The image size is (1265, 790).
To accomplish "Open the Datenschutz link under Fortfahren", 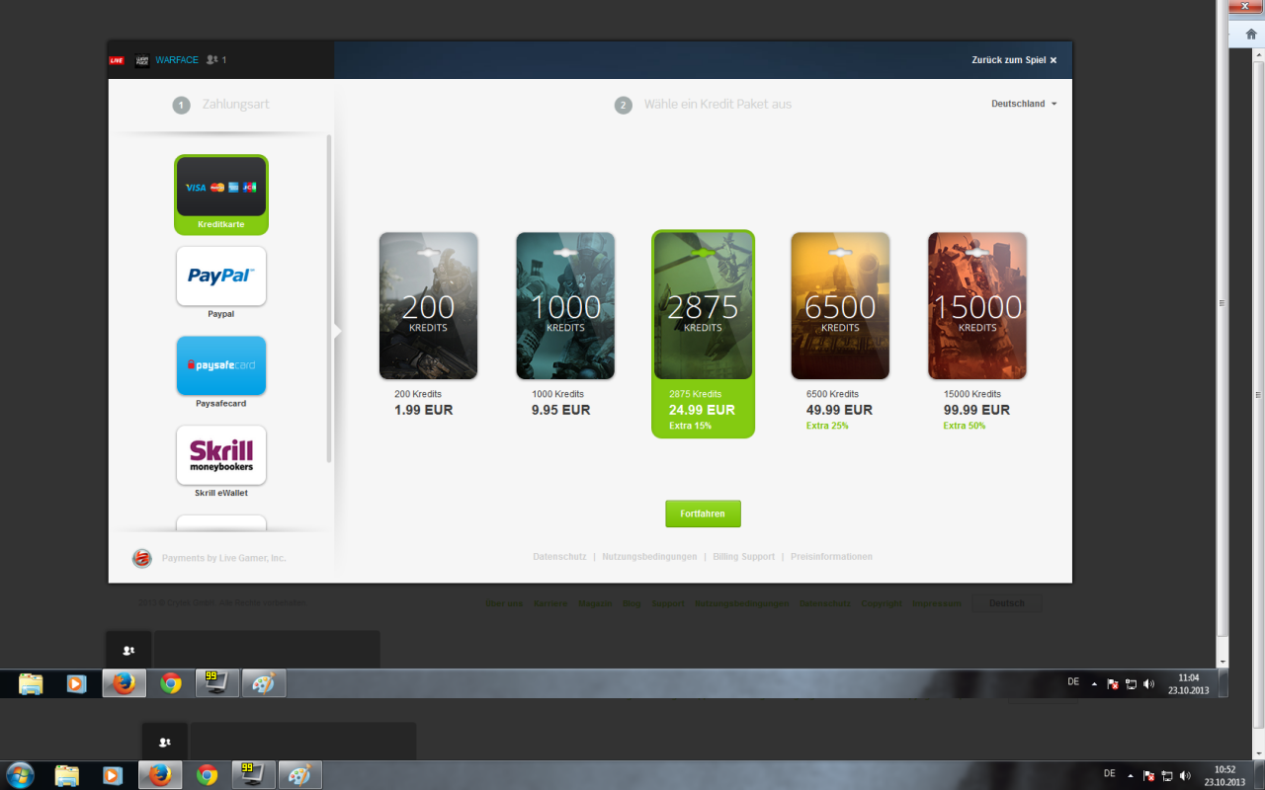I will [559, 557].
